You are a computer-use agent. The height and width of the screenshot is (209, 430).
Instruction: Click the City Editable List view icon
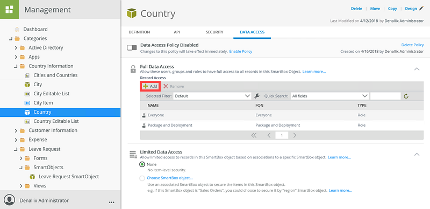coord(27,94)
